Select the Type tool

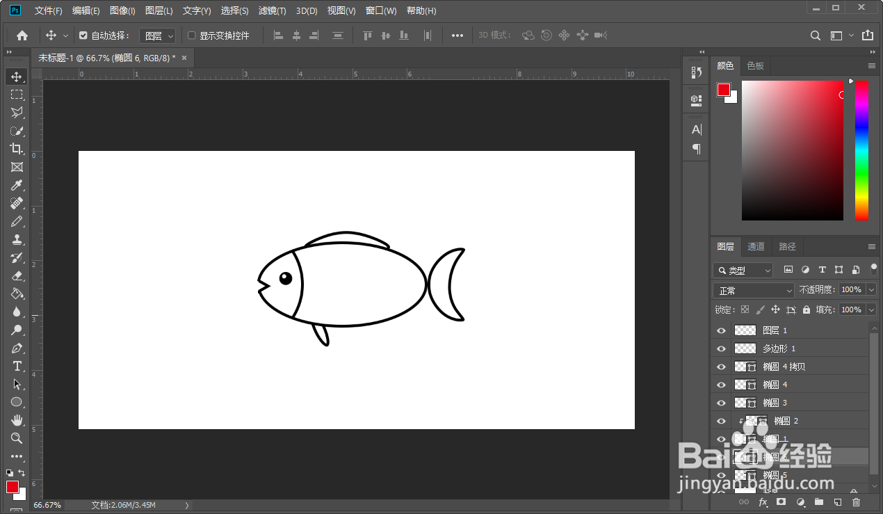click(17, 366)
